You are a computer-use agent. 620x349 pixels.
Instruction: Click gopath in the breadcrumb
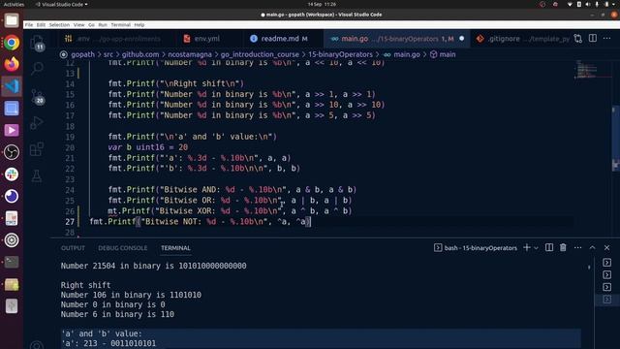coord(82,54)
